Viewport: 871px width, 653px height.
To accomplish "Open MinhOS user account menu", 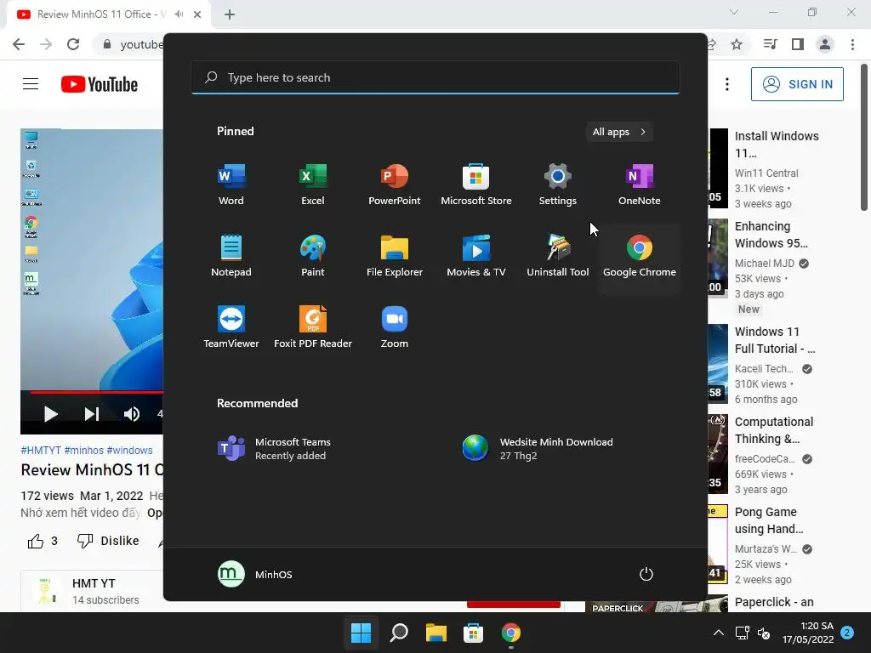I will tap(255, 574).
